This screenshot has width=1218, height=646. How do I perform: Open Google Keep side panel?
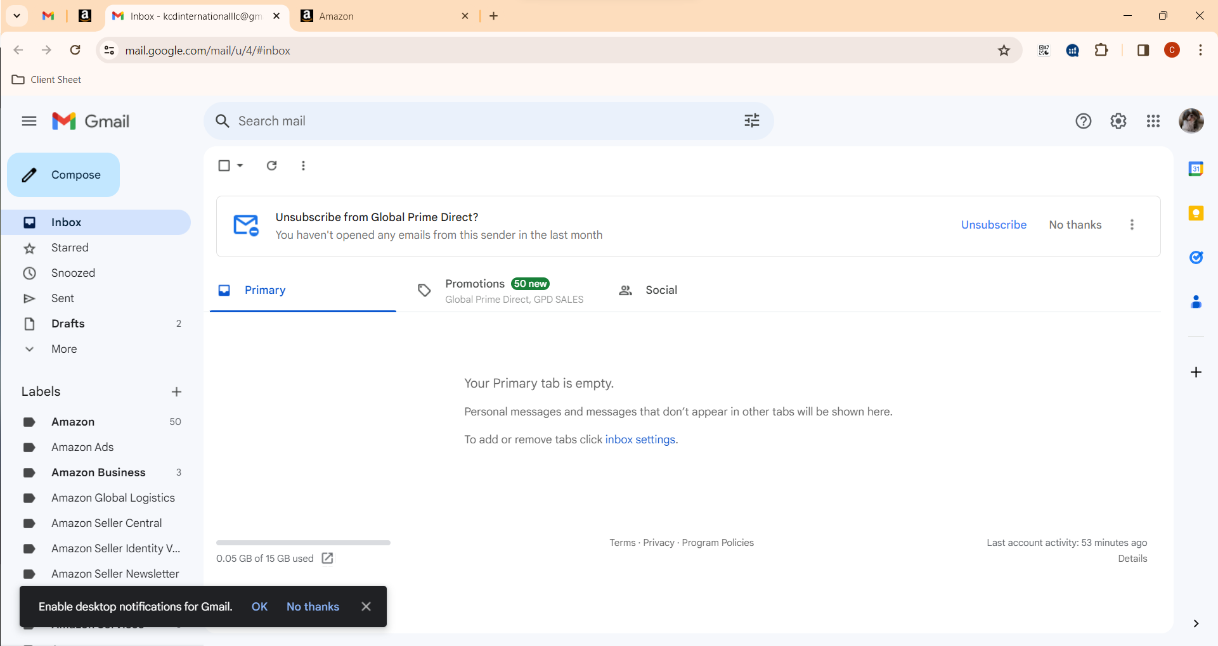[1196, 213]
